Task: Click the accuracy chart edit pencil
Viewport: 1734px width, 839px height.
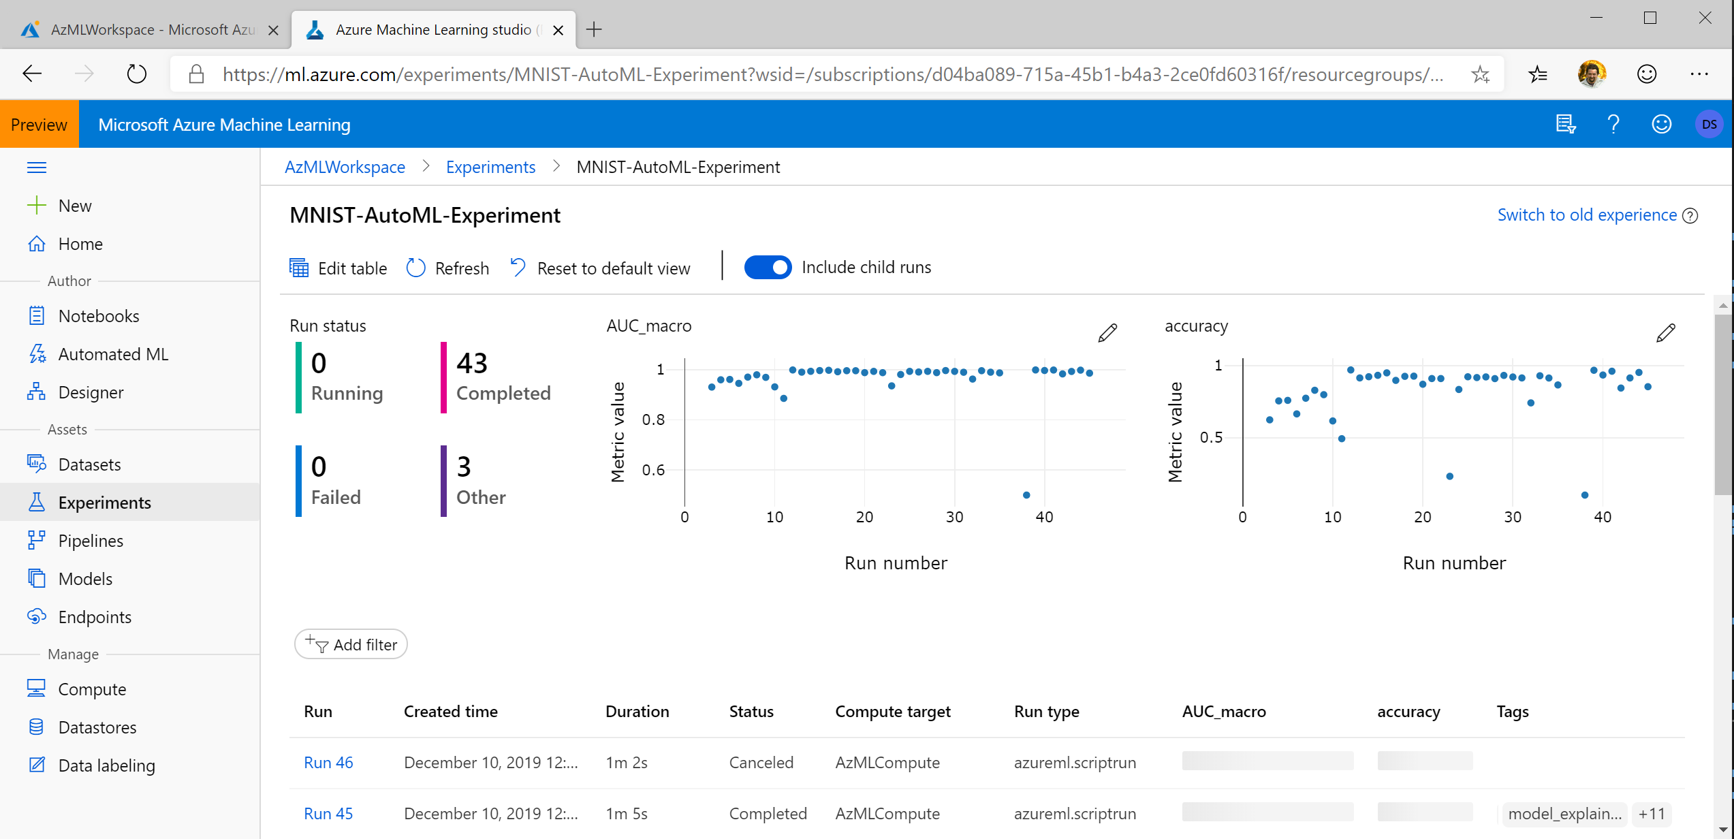Action: pyautogui.click(x=1665, y=332)
